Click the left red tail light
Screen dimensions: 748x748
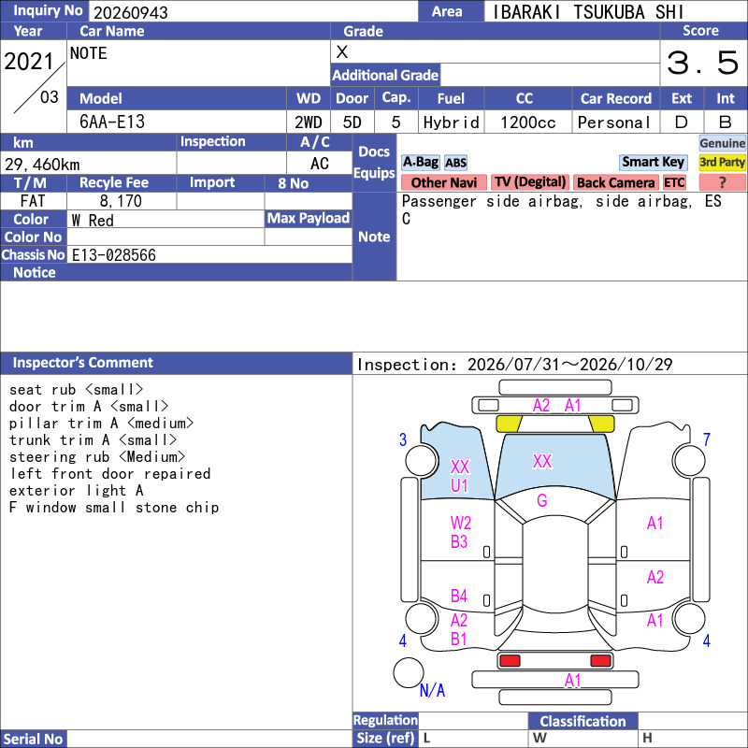510,661
